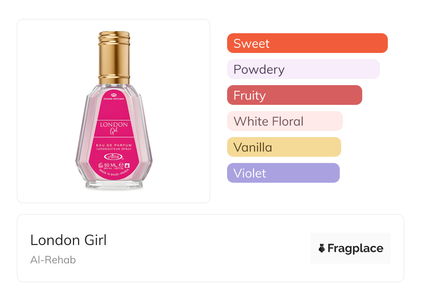The image size is (421, 299).
Task: Choose the Fruity accord bar
Action: (294, 95)
